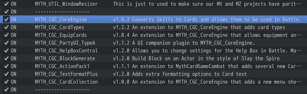Viewport: 307px width, 94px height.
Task: Uncheck the MYTH_CGC_ActionPack1 checkbox
Action: click(x=7, y=66)
